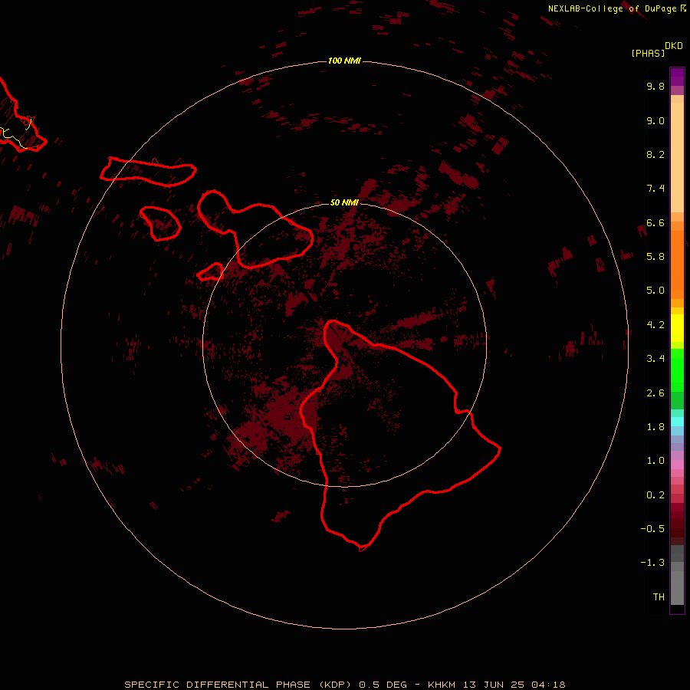The image size is (690, 690).
Task: Click the 100 NMI range ring label
Action: (x=344, y=61)
